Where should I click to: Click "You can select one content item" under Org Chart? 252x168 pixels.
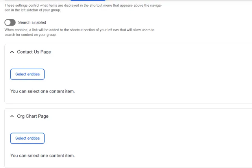pos(43,155)
